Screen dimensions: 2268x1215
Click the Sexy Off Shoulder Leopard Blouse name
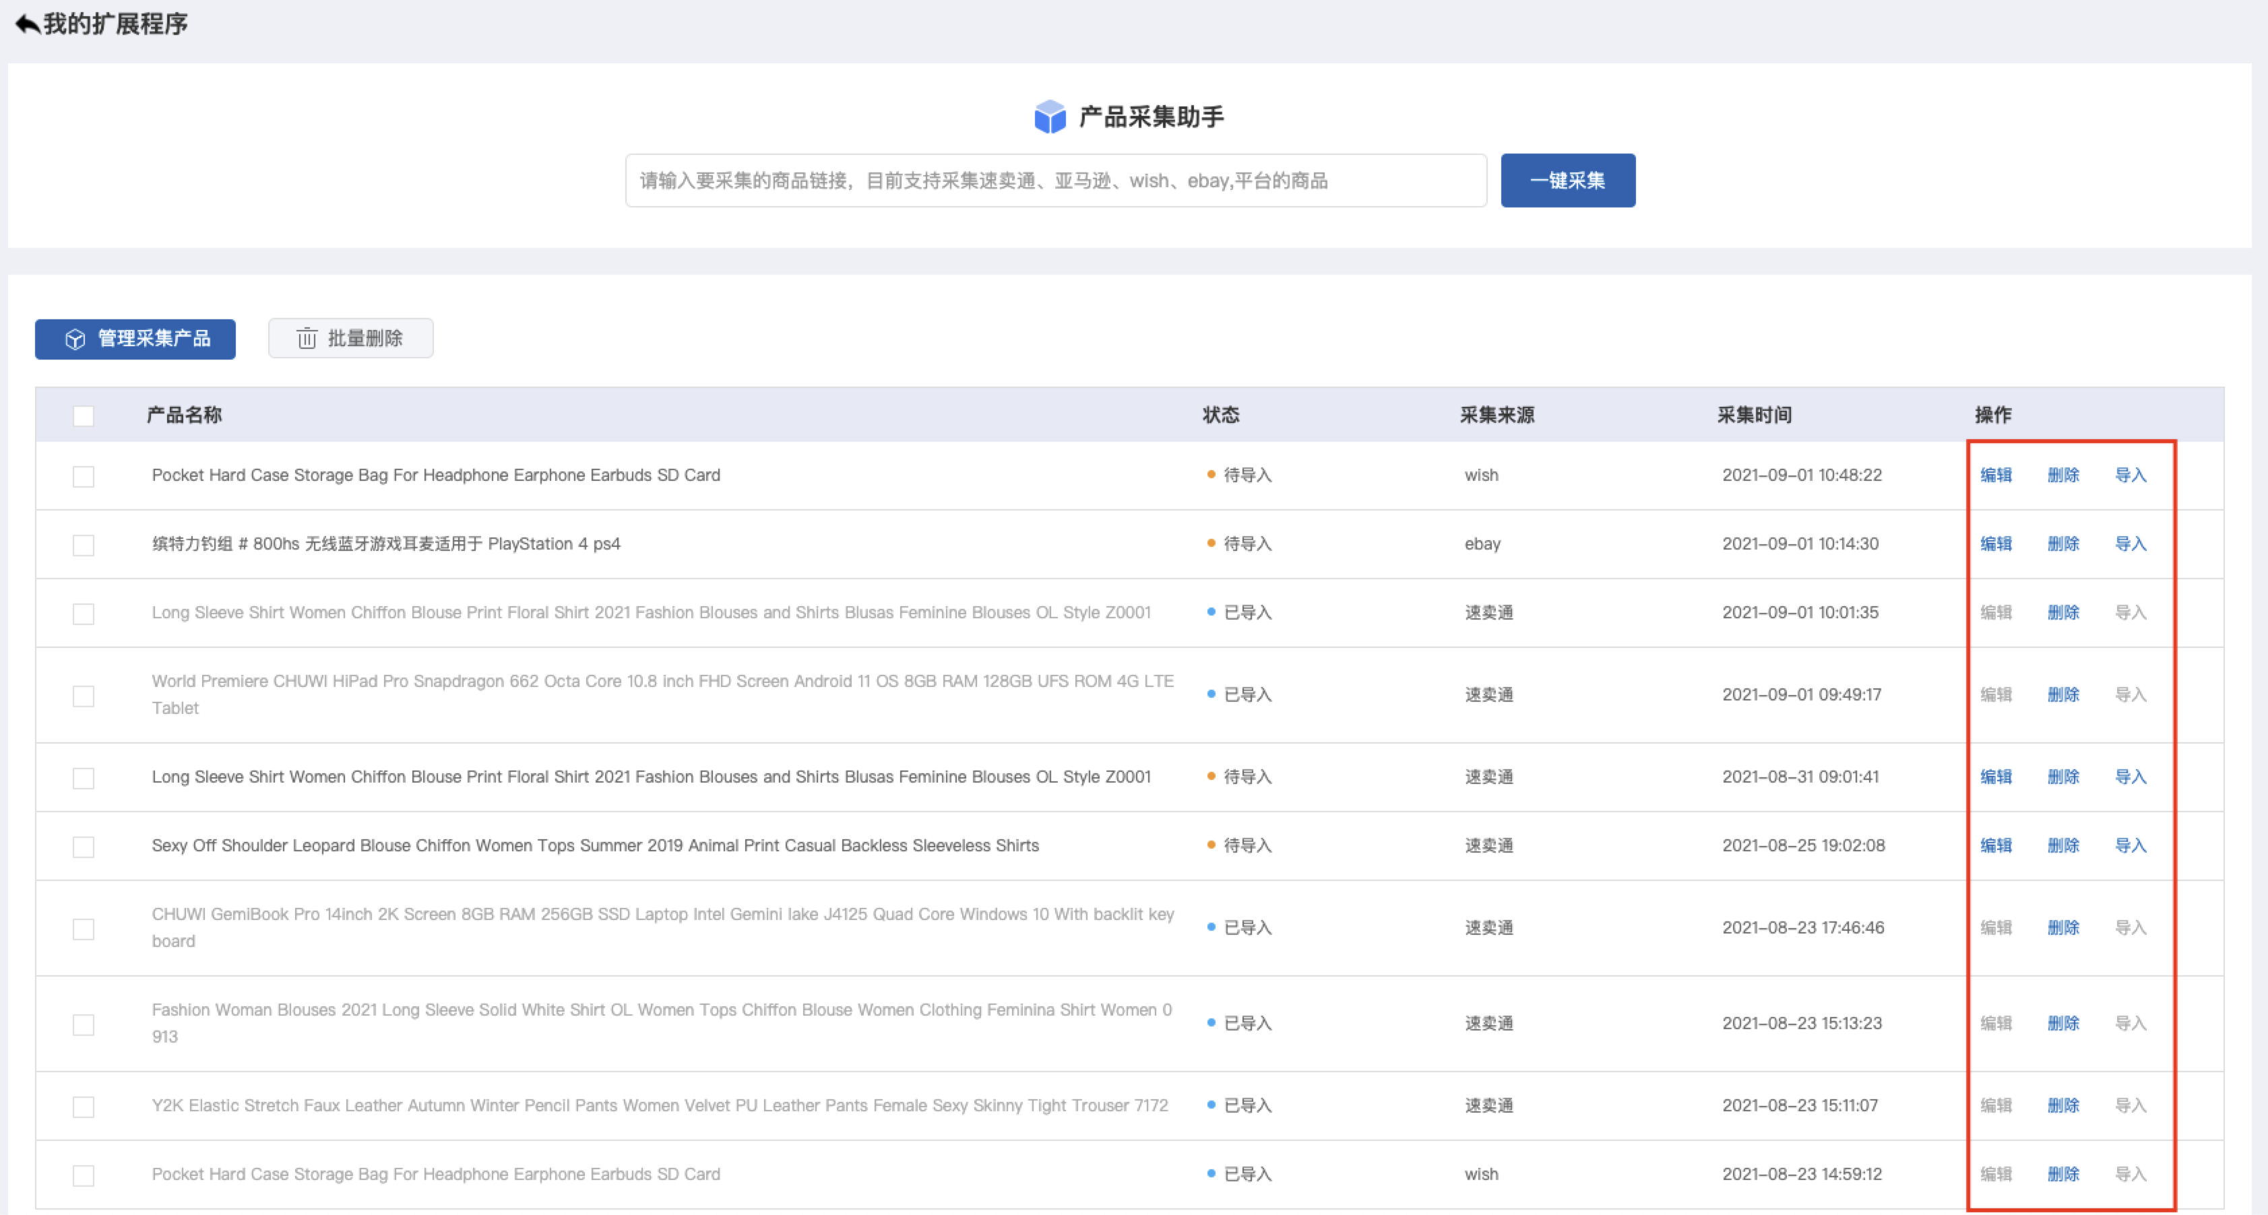595,845
